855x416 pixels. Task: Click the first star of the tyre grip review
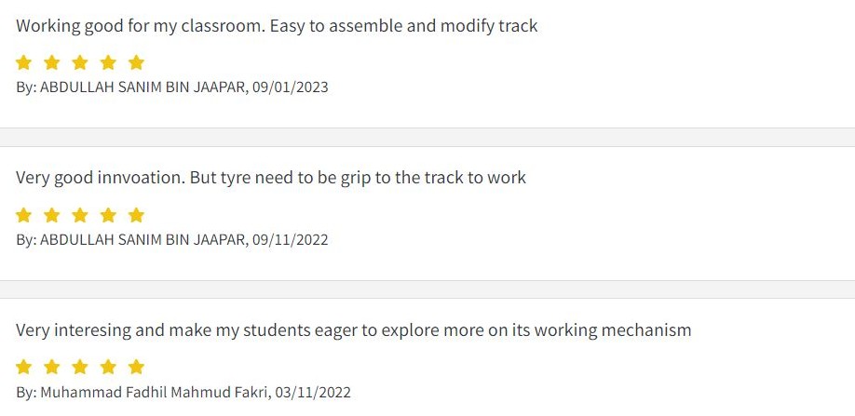(23, 215)
